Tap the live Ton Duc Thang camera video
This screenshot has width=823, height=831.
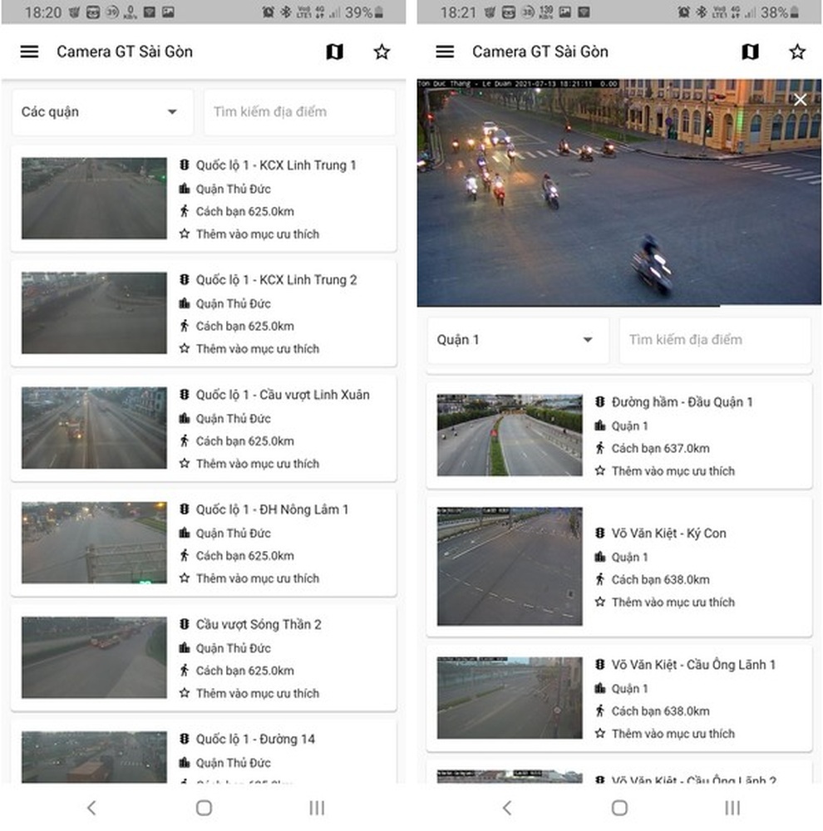point(618,193)
